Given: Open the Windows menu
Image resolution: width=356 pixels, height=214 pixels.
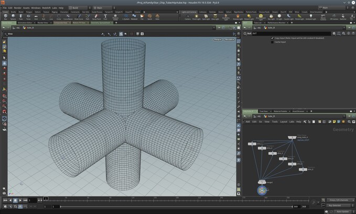Looking at the screenshot, I should coord(36,8).
